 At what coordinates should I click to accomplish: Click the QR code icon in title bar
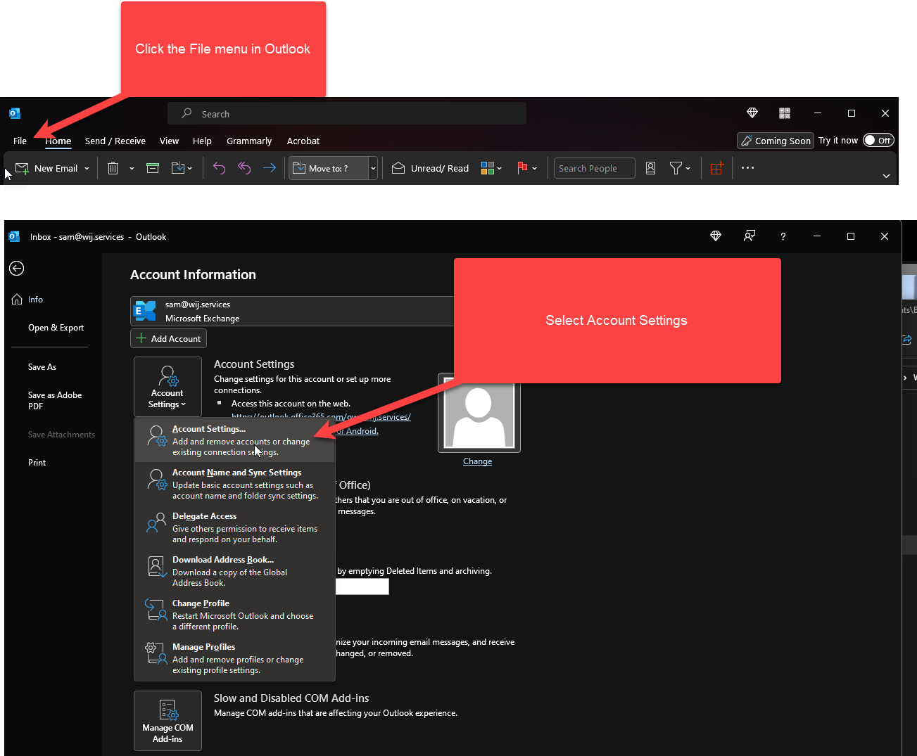point(785,113)
